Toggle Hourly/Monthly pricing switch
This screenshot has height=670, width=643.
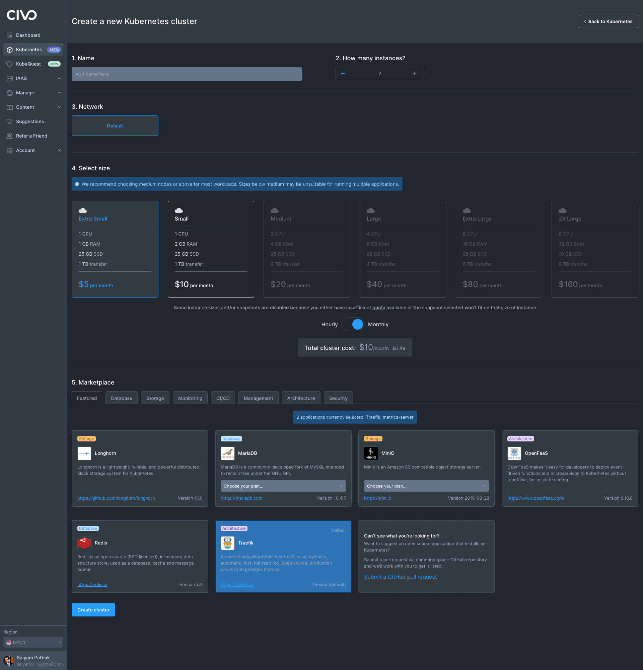point(353,324)
